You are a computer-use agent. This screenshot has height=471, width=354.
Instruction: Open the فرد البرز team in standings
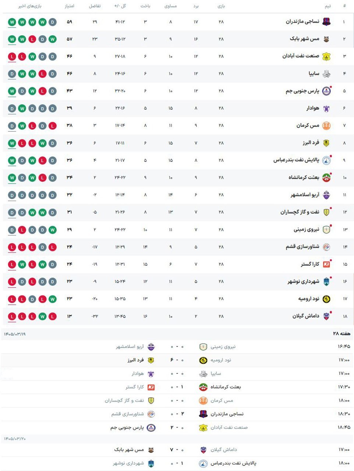(311, 143)
